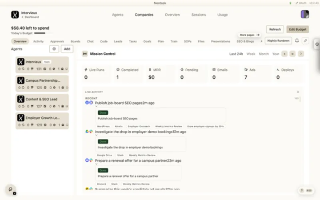Viewport: 320px width, 200px height.
Task: Click the Employer Outreach tag chip
Action: pos(139,126)
